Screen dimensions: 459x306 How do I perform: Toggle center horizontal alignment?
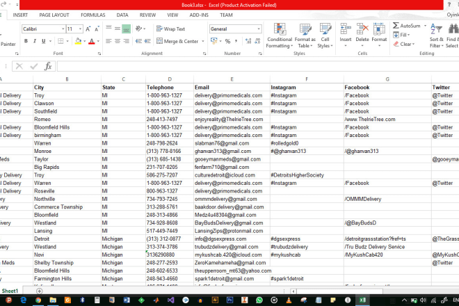[118, 41]
